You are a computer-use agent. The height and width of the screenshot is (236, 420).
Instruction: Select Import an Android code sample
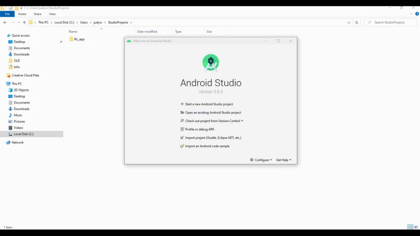coord(207,146)
